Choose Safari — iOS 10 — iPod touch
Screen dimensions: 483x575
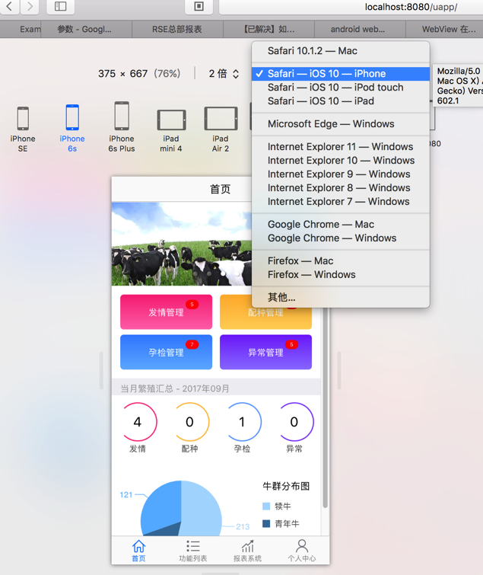[x=341, y=88]
